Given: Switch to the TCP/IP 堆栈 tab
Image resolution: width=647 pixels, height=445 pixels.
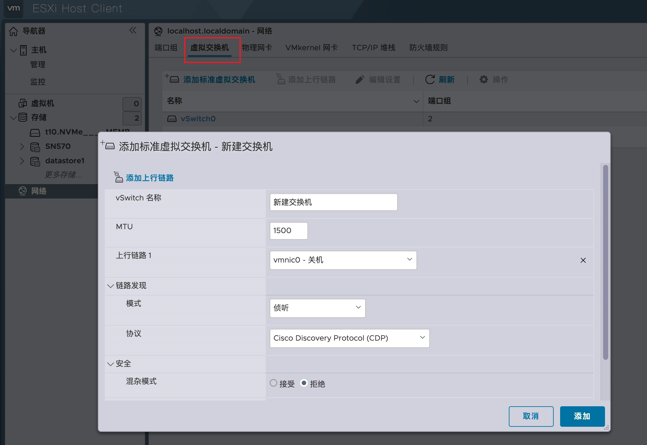Looking at the screenshot, I should (374, 48).
